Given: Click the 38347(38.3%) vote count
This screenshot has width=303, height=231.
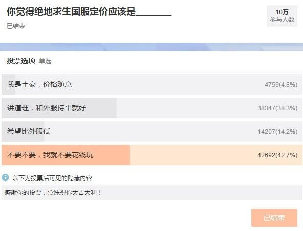Looking at the screenshot, I should point(277,108).
